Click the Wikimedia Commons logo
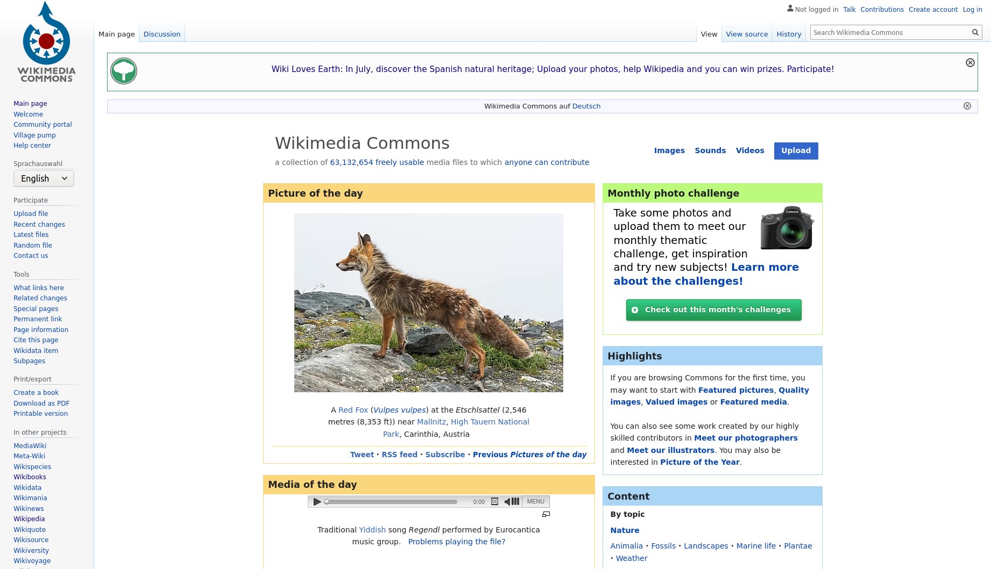Viewport: 991px width, 569px height. [x=46, y=42]
